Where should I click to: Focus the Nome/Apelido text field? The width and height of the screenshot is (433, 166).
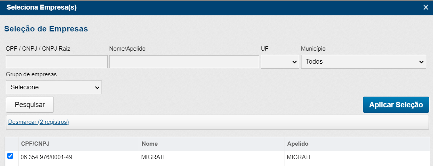[184, 62]
